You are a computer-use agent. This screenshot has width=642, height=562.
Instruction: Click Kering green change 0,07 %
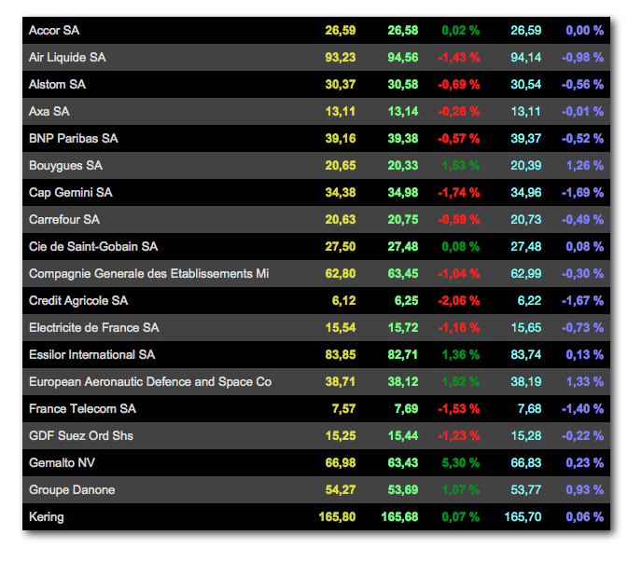(x=461, y=516)
